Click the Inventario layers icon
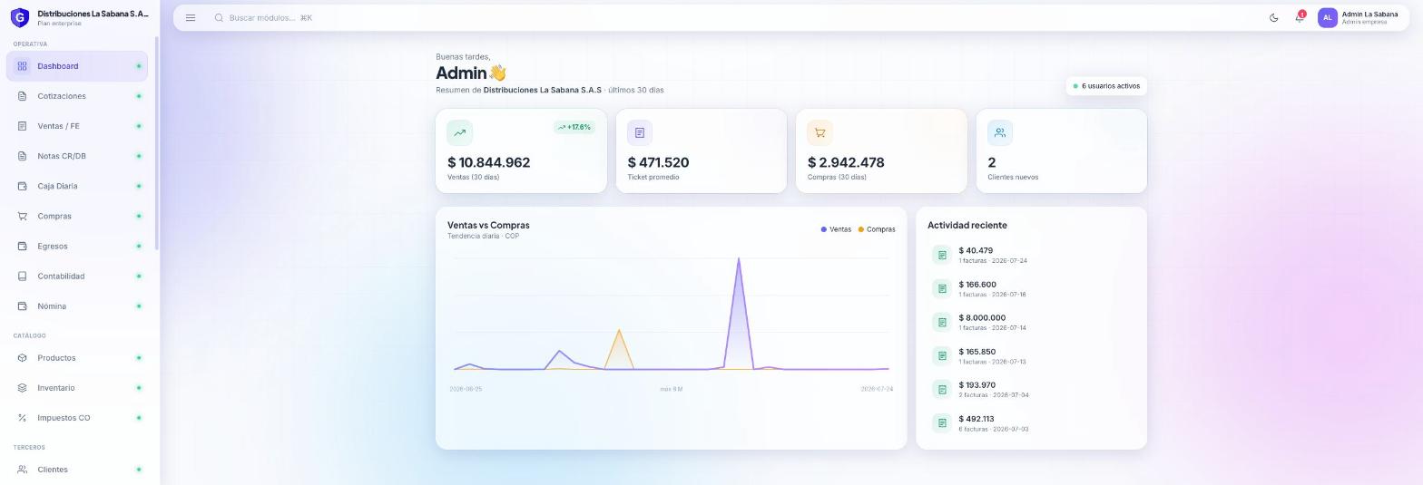The image size is (1423, 485). click(x=22, y=388)
